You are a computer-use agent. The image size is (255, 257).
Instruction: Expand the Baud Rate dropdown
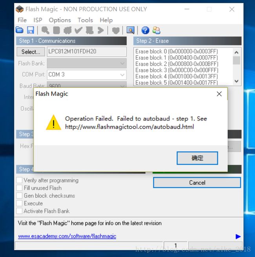(122, 86)
